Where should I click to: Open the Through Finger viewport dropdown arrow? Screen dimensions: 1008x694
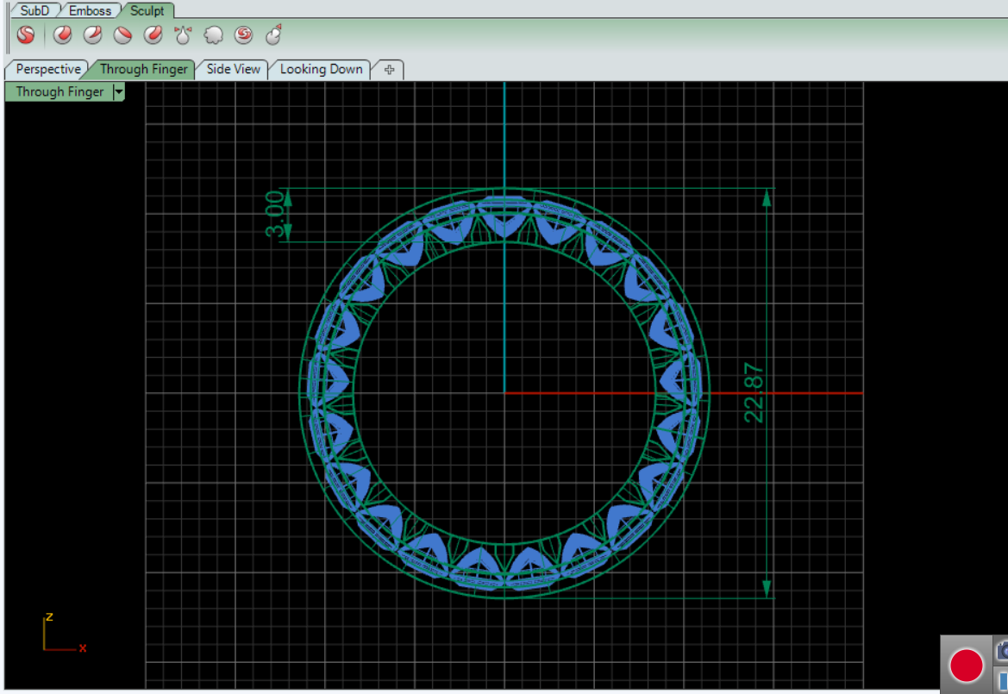pos(119,92)
